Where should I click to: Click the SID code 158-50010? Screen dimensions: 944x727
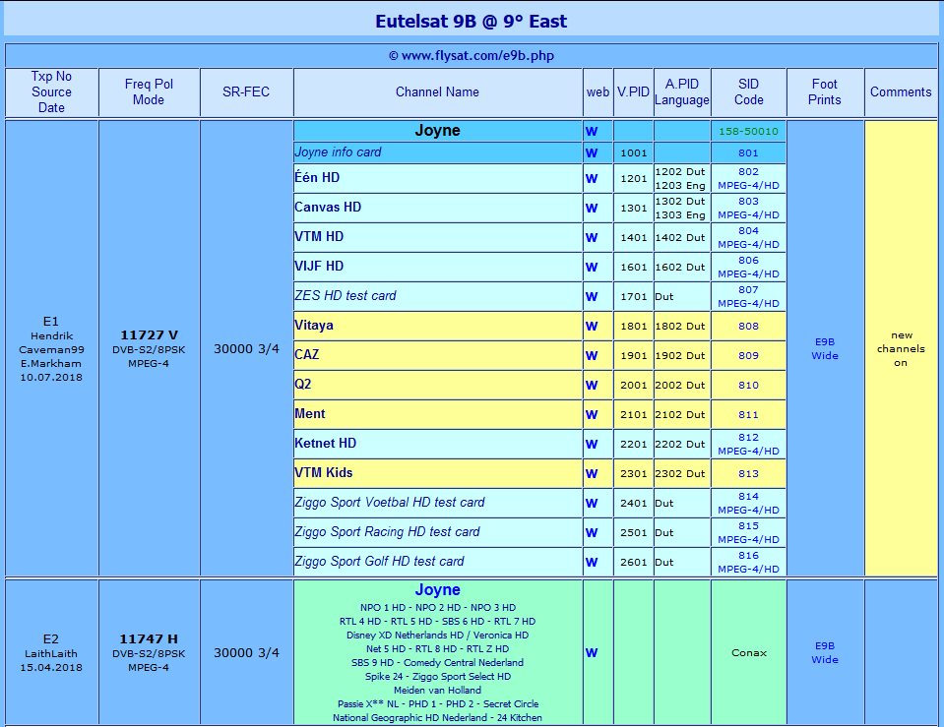(x=748, y=131)
